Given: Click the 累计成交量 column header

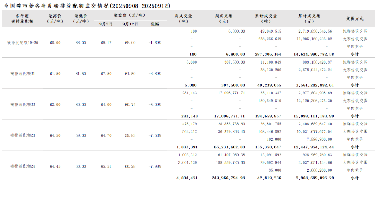Looking at the screenshot, I should click(x=267, y=18).
